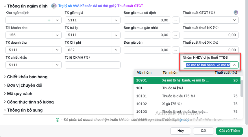Collapse the Nhóm HHDV chịu thuế TTĐB dropdown arrow
This screenshot has width=248, height=137.
coord(234,65)
